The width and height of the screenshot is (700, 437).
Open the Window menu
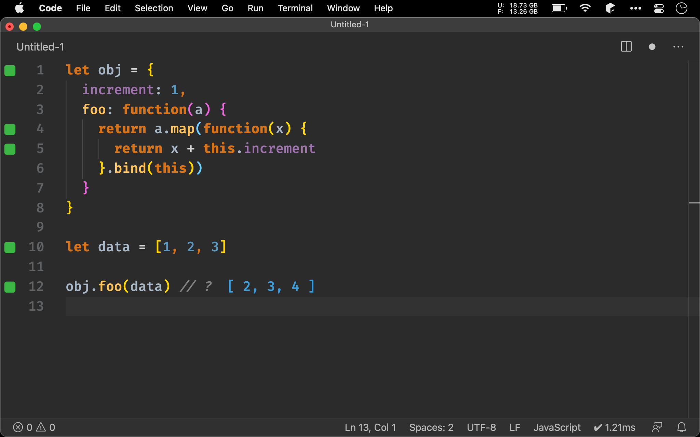[343, 8]
